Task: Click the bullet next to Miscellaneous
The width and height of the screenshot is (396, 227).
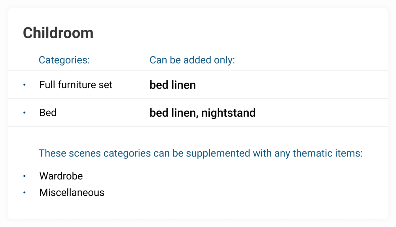Action: tap(24, 192)
